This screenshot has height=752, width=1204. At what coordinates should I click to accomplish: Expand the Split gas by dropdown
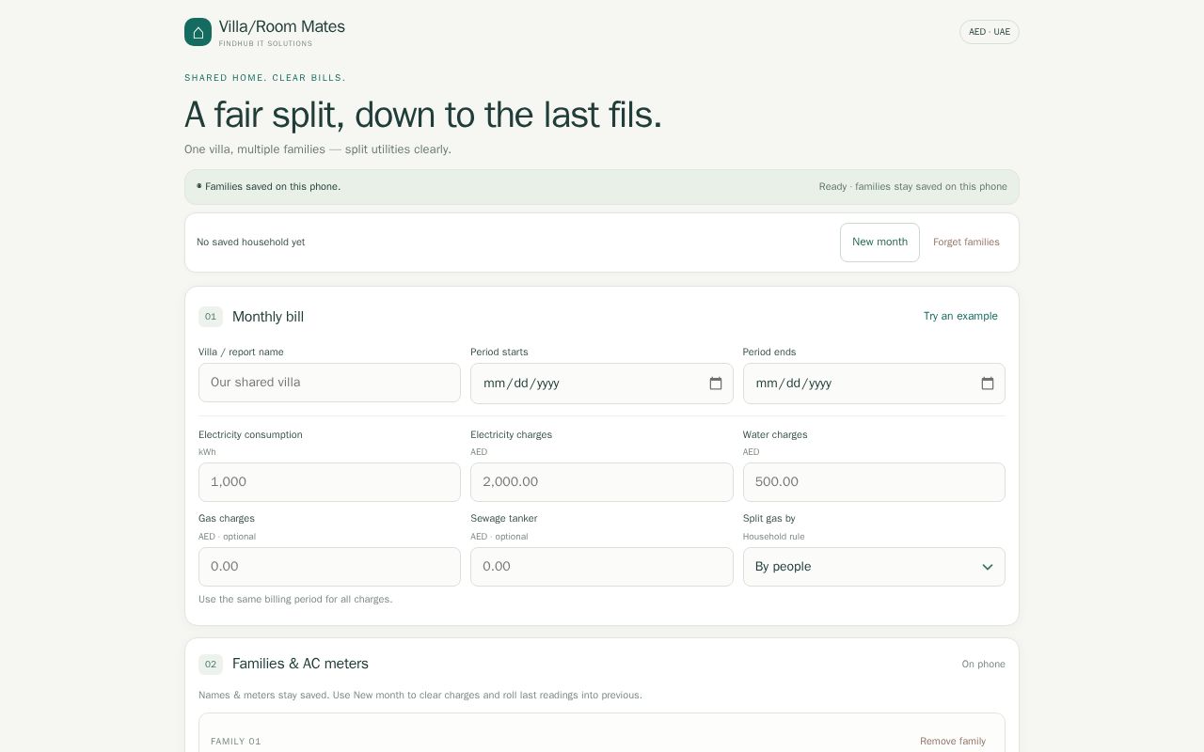click(874, 567)
